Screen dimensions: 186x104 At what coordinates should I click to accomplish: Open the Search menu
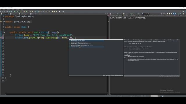click(x=4, y=10)
